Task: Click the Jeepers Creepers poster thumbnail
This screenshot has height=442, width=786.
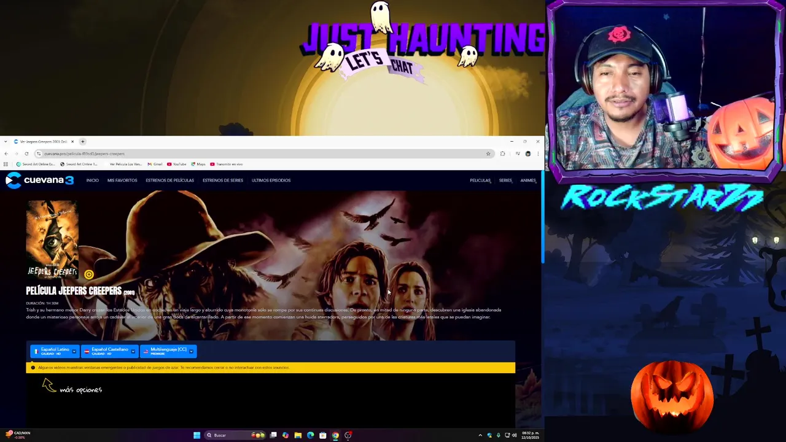Action: click(x=52, y=239)
